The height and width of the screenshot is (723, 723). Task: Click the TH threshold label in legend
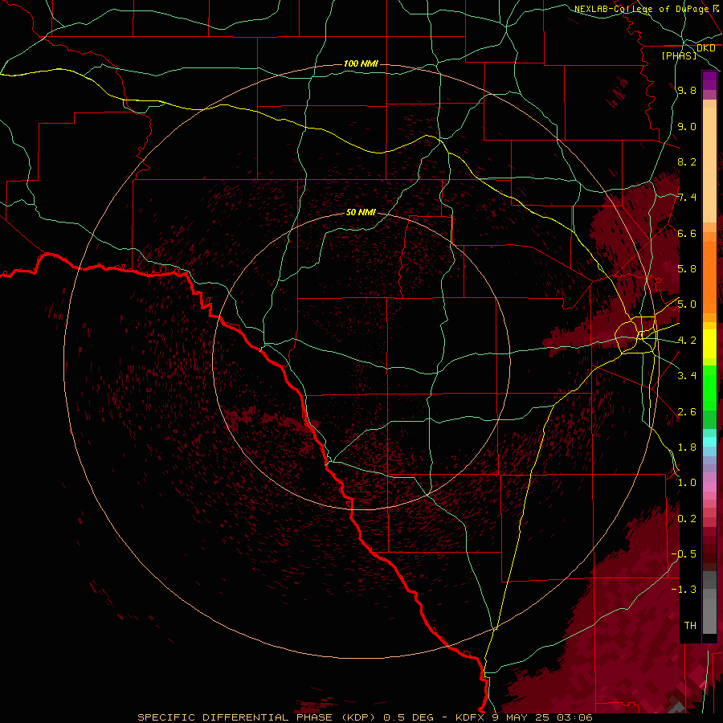coord(690,626)
